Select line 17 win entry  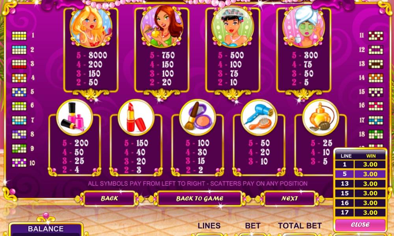pos(361,212)
